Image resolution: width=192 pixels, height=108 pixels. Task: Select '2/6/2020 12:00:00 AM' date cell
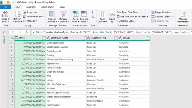tap(30, 84)
